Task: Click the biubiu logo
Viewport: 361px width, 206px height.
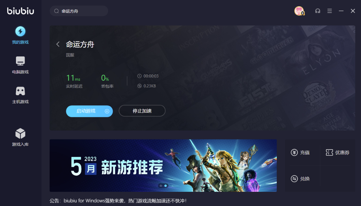Action: 20,11
